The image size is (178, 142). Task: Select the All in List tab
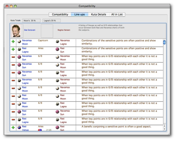tap(117, 14)
